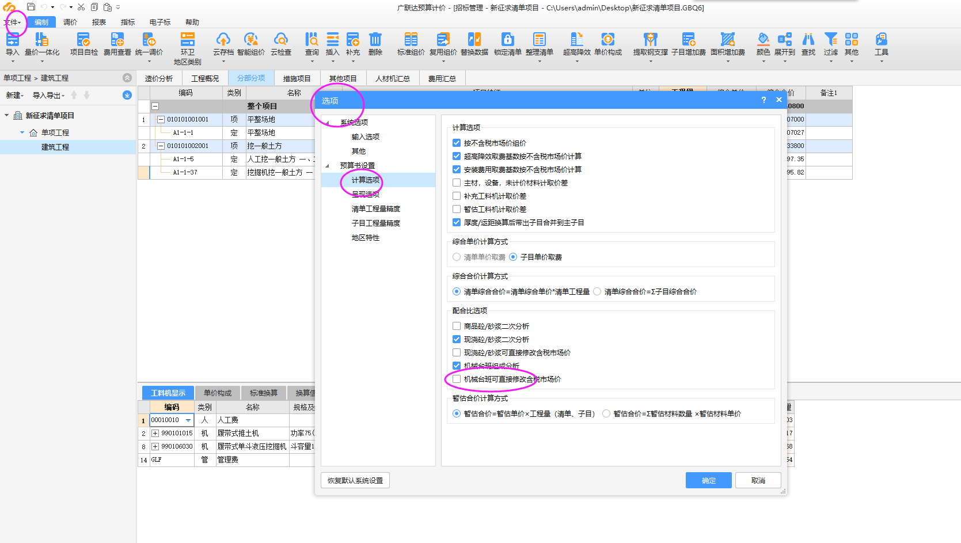The height and width of the screenshot is (543, 961).
Task: Collapse the 单项工程 tree node
Action: [22, 132]
